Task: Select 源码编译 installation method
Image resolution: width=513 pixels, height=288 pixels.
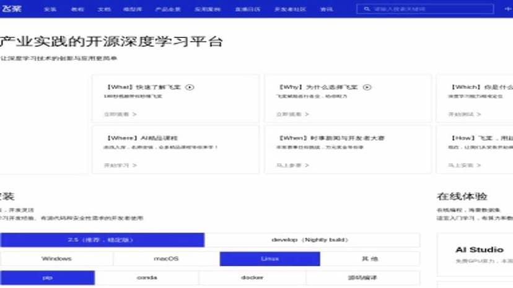Action: 363,277
